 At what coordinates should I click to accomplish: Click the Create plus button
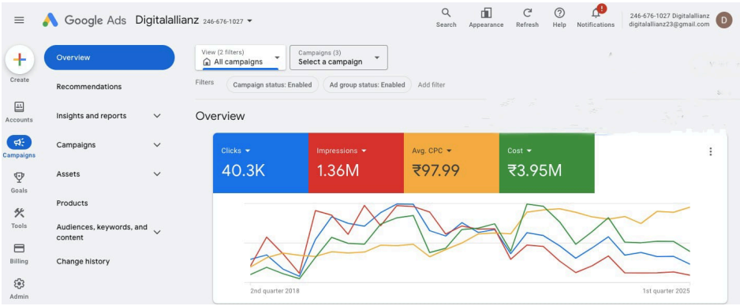coord(20,60)
